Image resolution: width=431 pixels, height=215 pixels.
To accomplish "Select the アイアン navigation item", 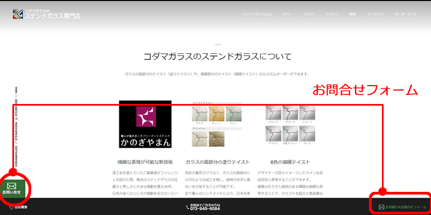I will (x=331, y=14).
